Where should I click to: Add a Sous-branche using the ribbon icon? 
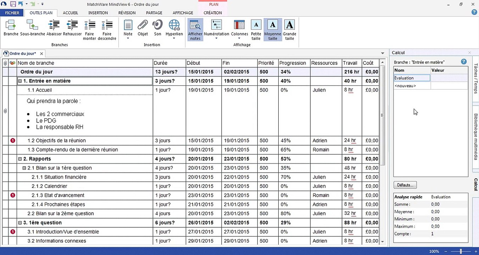[x=32, y=28]
